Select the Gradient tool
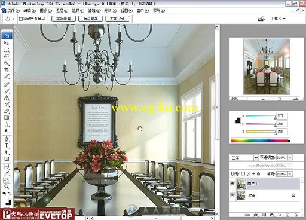This screenshot has height=220, width=306. point(7,118)
